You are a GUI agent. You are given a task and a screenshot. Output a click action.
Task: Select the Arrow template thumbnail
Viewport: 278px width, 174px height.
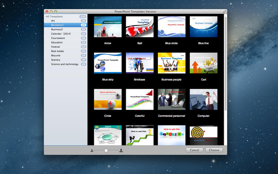coord(108,27)
